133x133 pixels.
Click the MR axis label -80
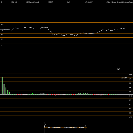coord(130,113)
